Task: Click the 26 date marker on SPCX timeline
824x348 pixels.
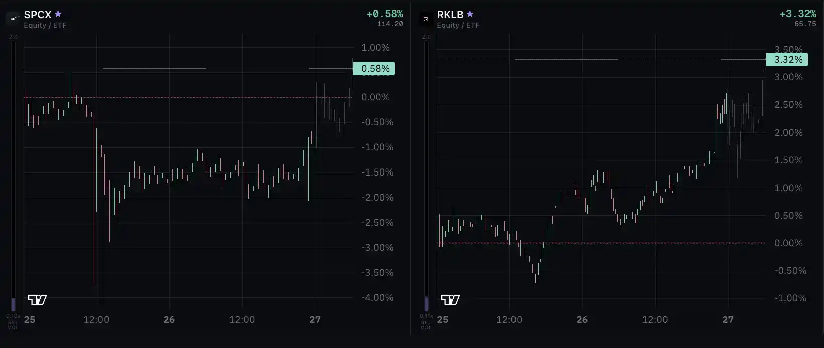Action: 169,320
